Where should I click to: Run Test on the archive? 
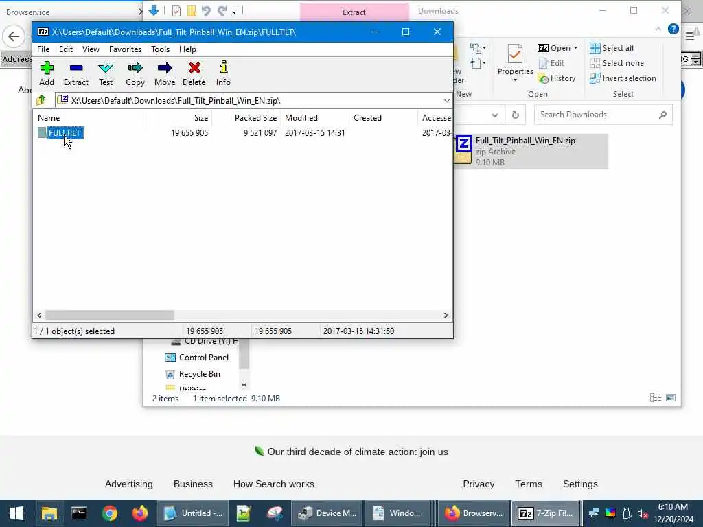click(x=105, y=74)
